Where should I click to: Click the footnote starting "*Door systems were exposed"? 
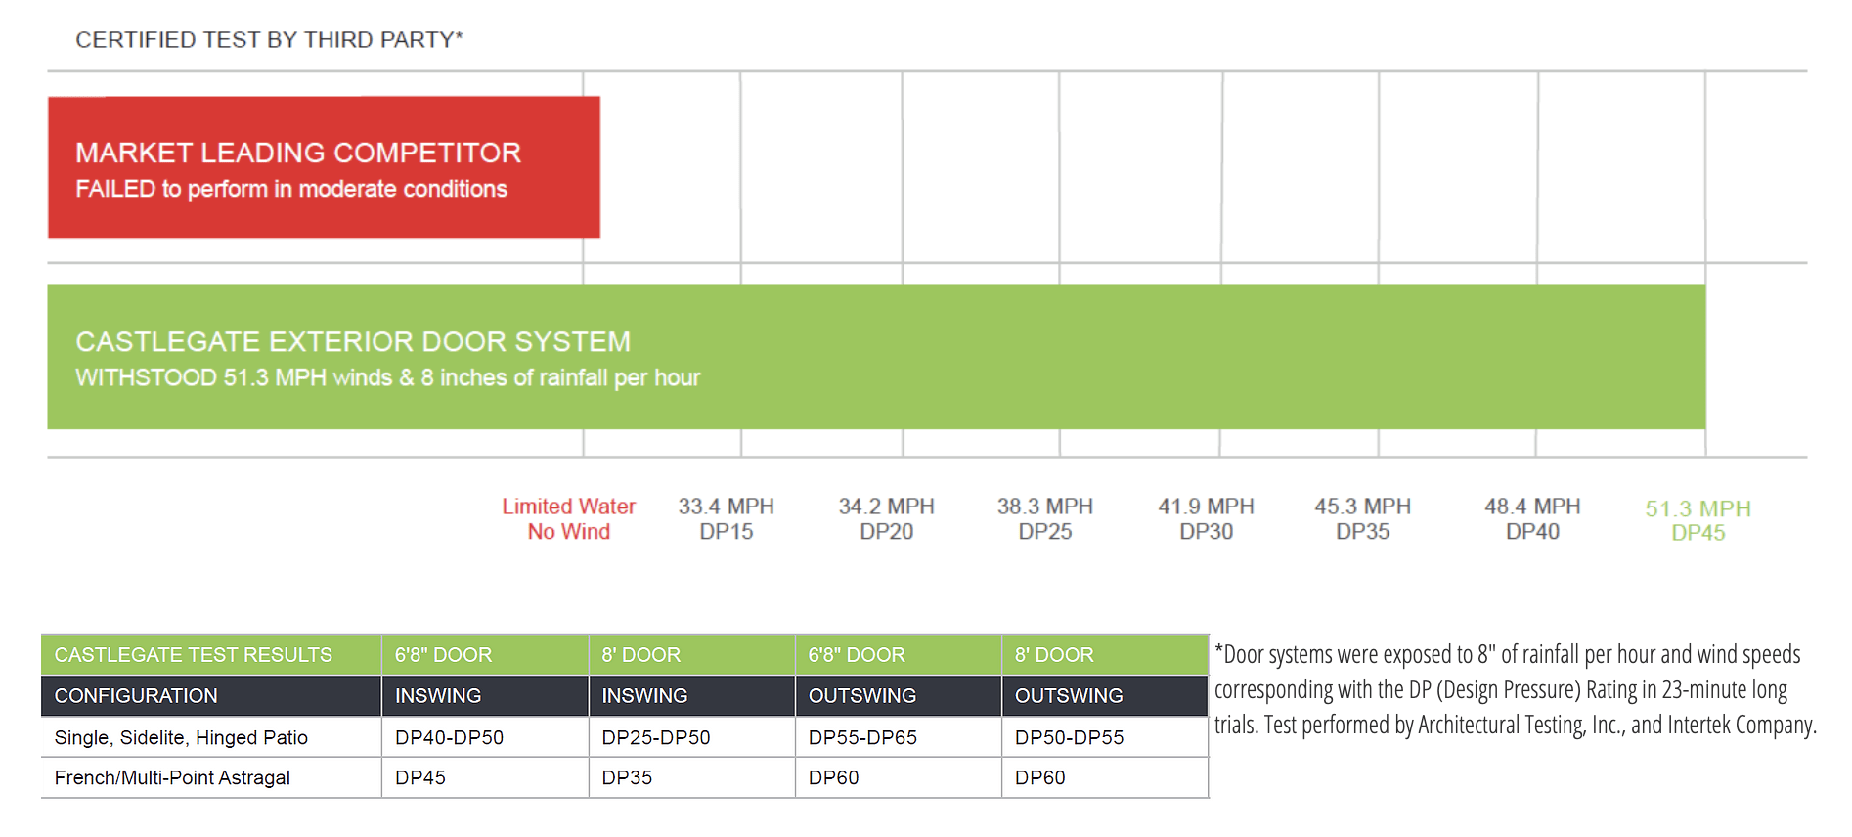point(1516,689)
